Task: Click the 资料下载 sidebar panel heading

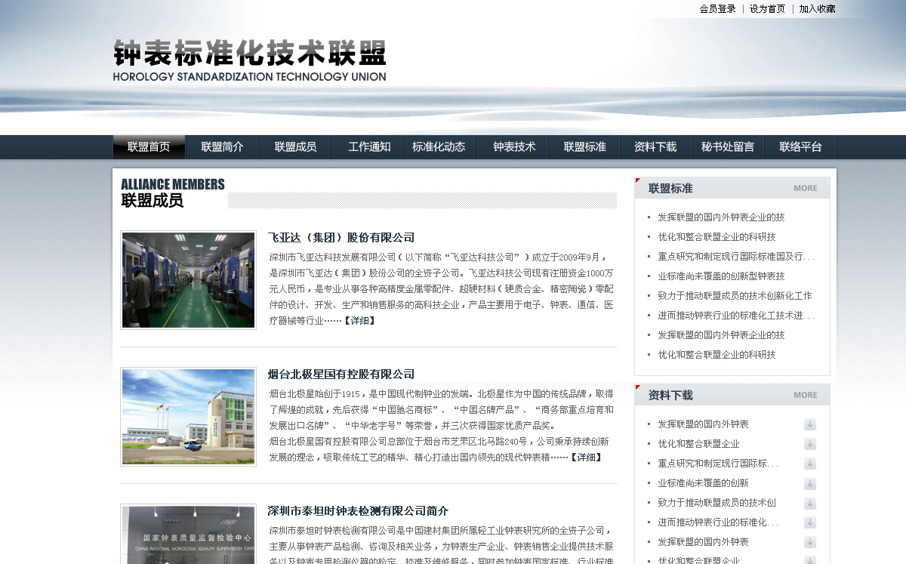Action: tap(670, 395)
